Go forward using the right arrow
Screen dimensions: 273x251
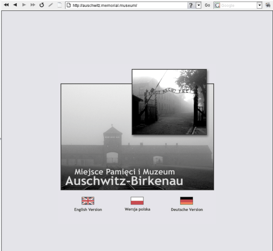tap(24, 5)
